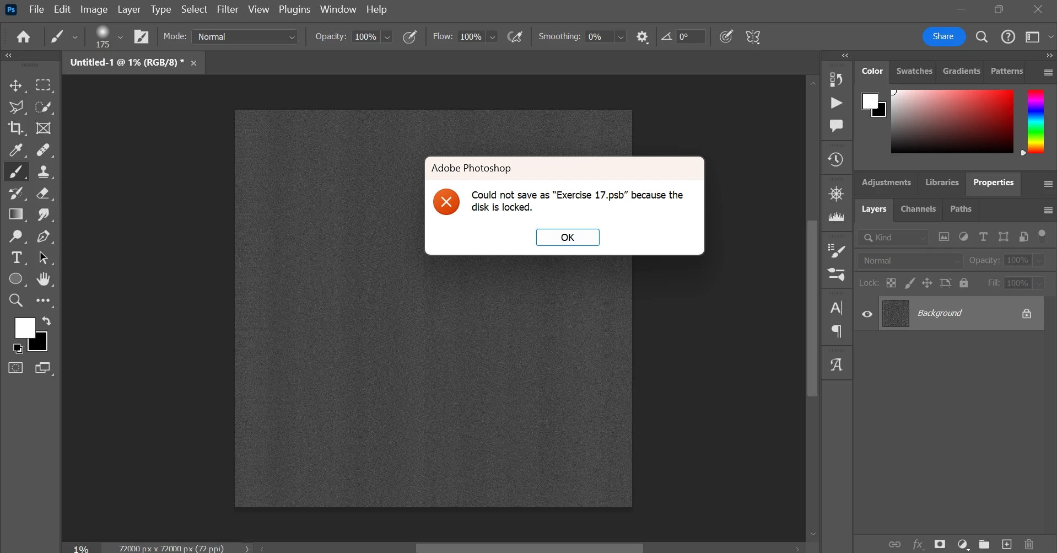Enable airbrush-style build-up effects
Image resolution: width=1057 pixels, height=553 pixels.
tap(515, 37)
